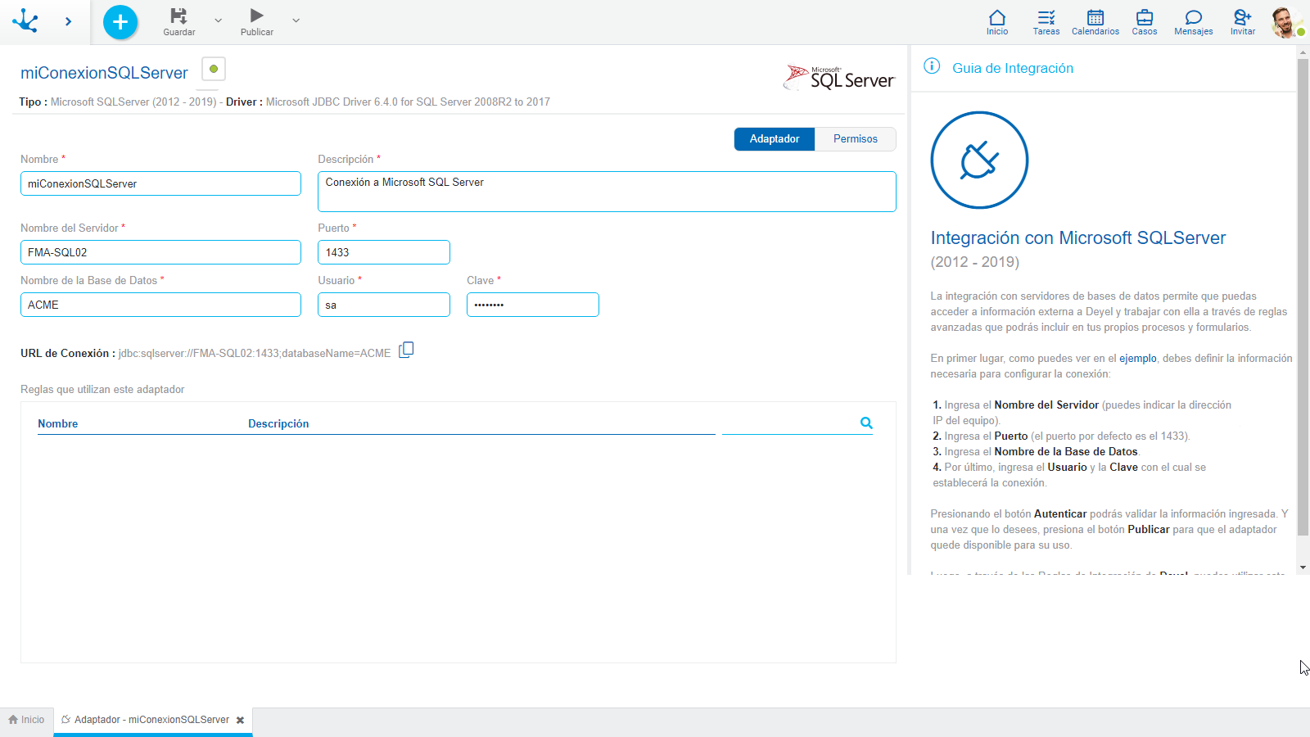The image size is (1310, 737).
Task: Open the Guardar dropdown arrow
Action: coord(218,20)
